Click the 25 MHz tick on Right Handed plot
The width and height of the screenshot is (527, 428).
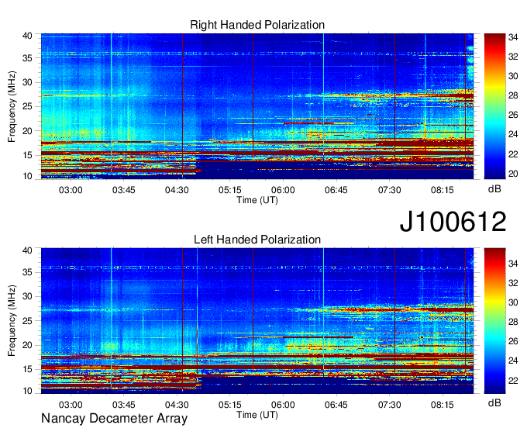(27, 106)
